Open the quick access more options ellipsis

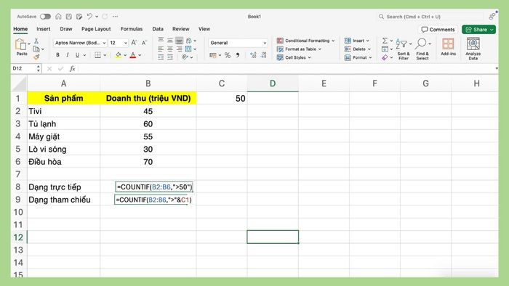tap(115, 17)
